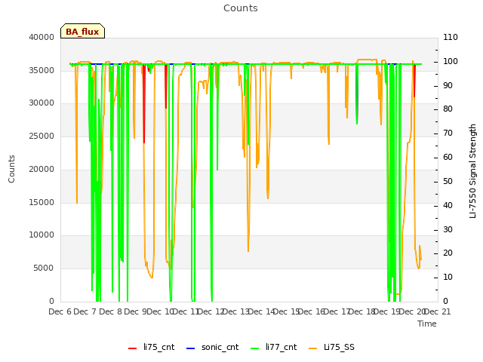This screenshot has width=483, height=362.
Task: Click the Dec 15 x-axis label
Action: (287, 311)
